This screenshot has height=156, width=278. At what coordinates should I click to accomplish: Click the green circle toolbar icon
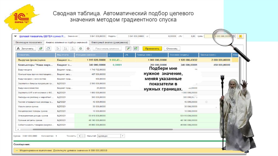(x=81, y=49)
